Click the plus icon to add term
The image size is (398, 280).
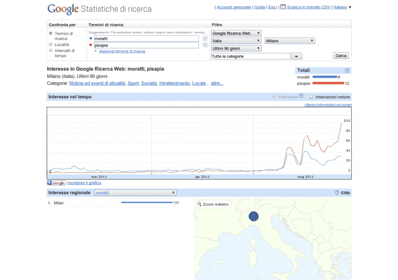click(96, 51)
